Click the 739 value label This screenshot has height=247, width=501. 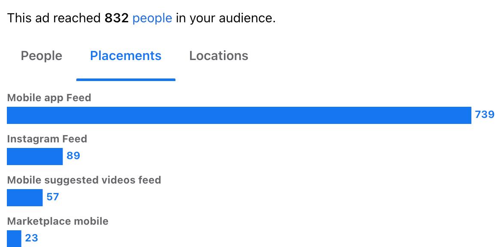[485, 114]
